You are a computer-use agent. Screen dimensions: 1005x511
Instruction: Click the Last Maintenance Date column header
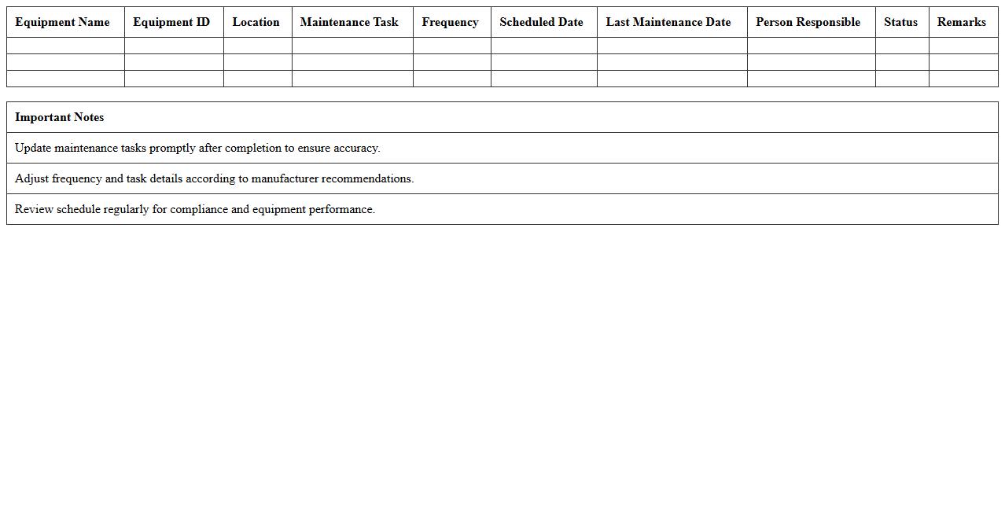pos(669,22)
